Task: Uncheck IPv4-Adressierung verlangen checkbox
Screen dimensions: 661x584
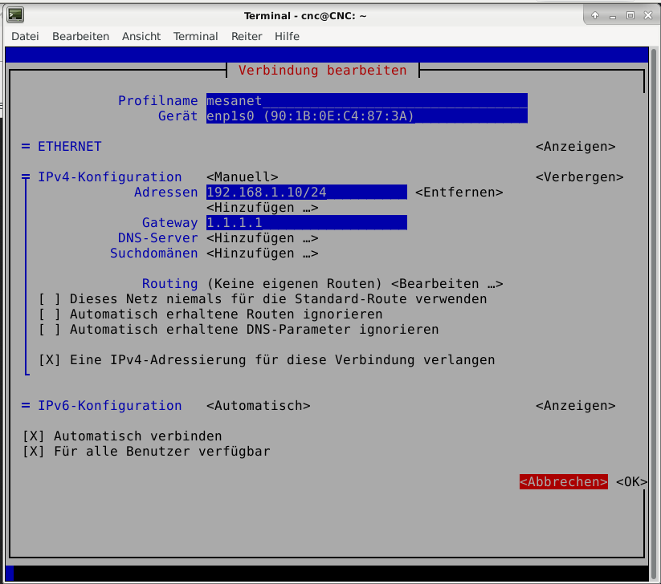Action: [50, 360]
